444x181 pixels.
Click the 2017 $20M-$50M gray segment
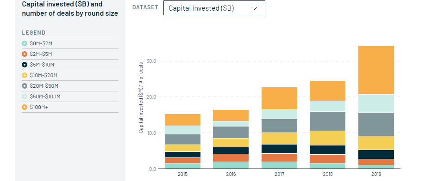pyautogui.click(x=279, y=126)
